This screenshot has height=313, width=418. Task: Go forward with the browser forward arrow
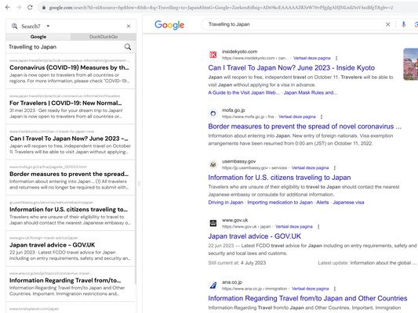[19, 8]
